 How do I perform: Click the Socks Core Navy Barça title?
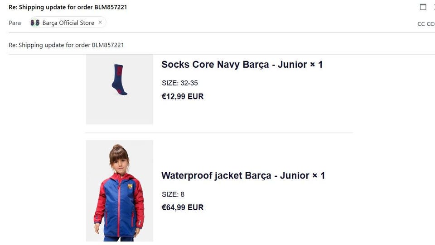click(242, 65)
